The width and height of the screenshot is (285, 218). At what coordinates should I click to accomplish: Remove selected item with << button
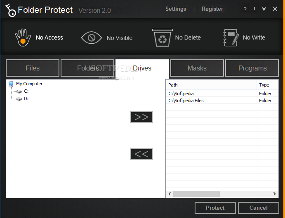pyautogui.click(x=141, y=154)
